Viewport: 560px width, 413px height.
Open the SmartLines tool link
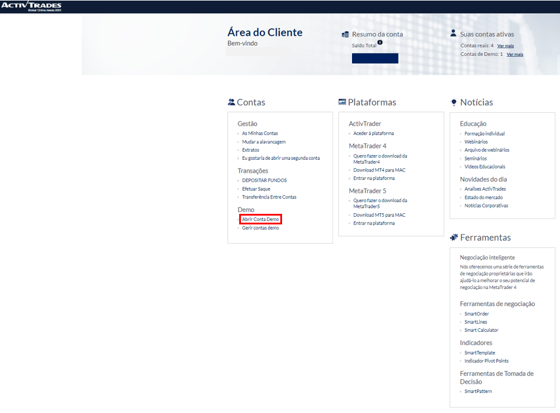click(476, 322)
